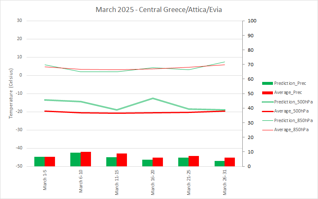Click the green Prediction_Prec legend swatch

[268, 83]
